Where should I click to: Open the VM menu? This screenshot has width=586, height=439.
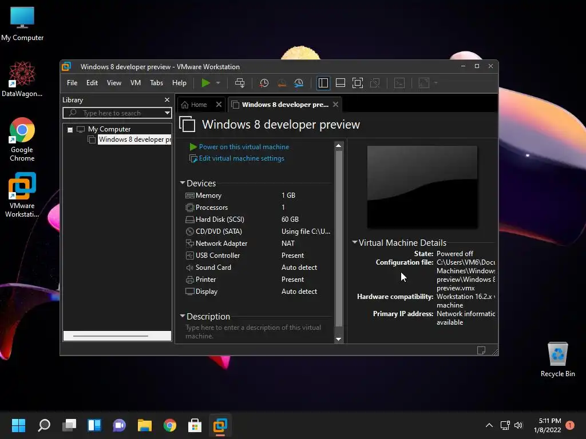[x=135, y=83]
